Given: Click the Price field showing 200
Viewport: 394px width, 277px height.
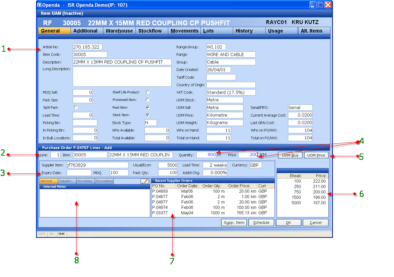Looking at the screenshot, I should point(248,155).
